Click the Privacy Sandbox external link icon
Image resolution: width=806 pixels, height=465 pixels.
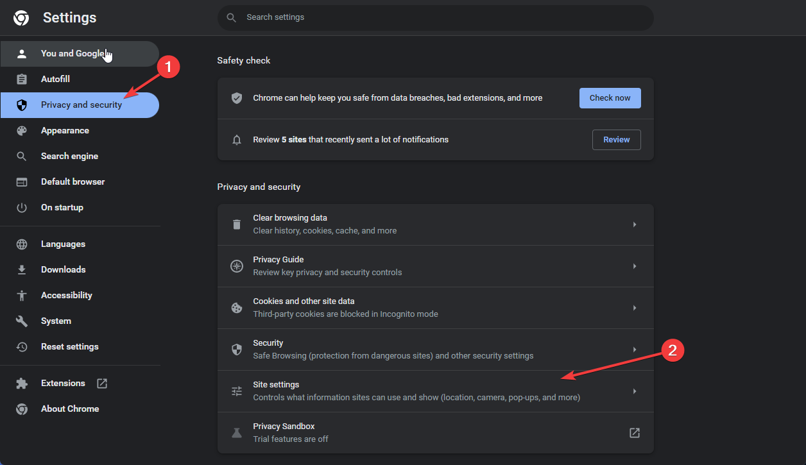click(x=634, y=433)
